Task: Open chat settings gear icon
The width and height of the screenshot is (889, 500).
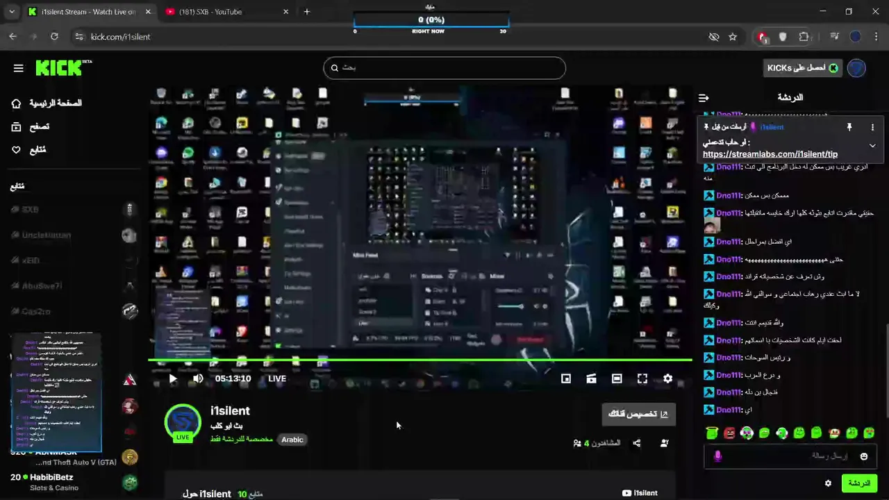Action: (x=828, y=483)
